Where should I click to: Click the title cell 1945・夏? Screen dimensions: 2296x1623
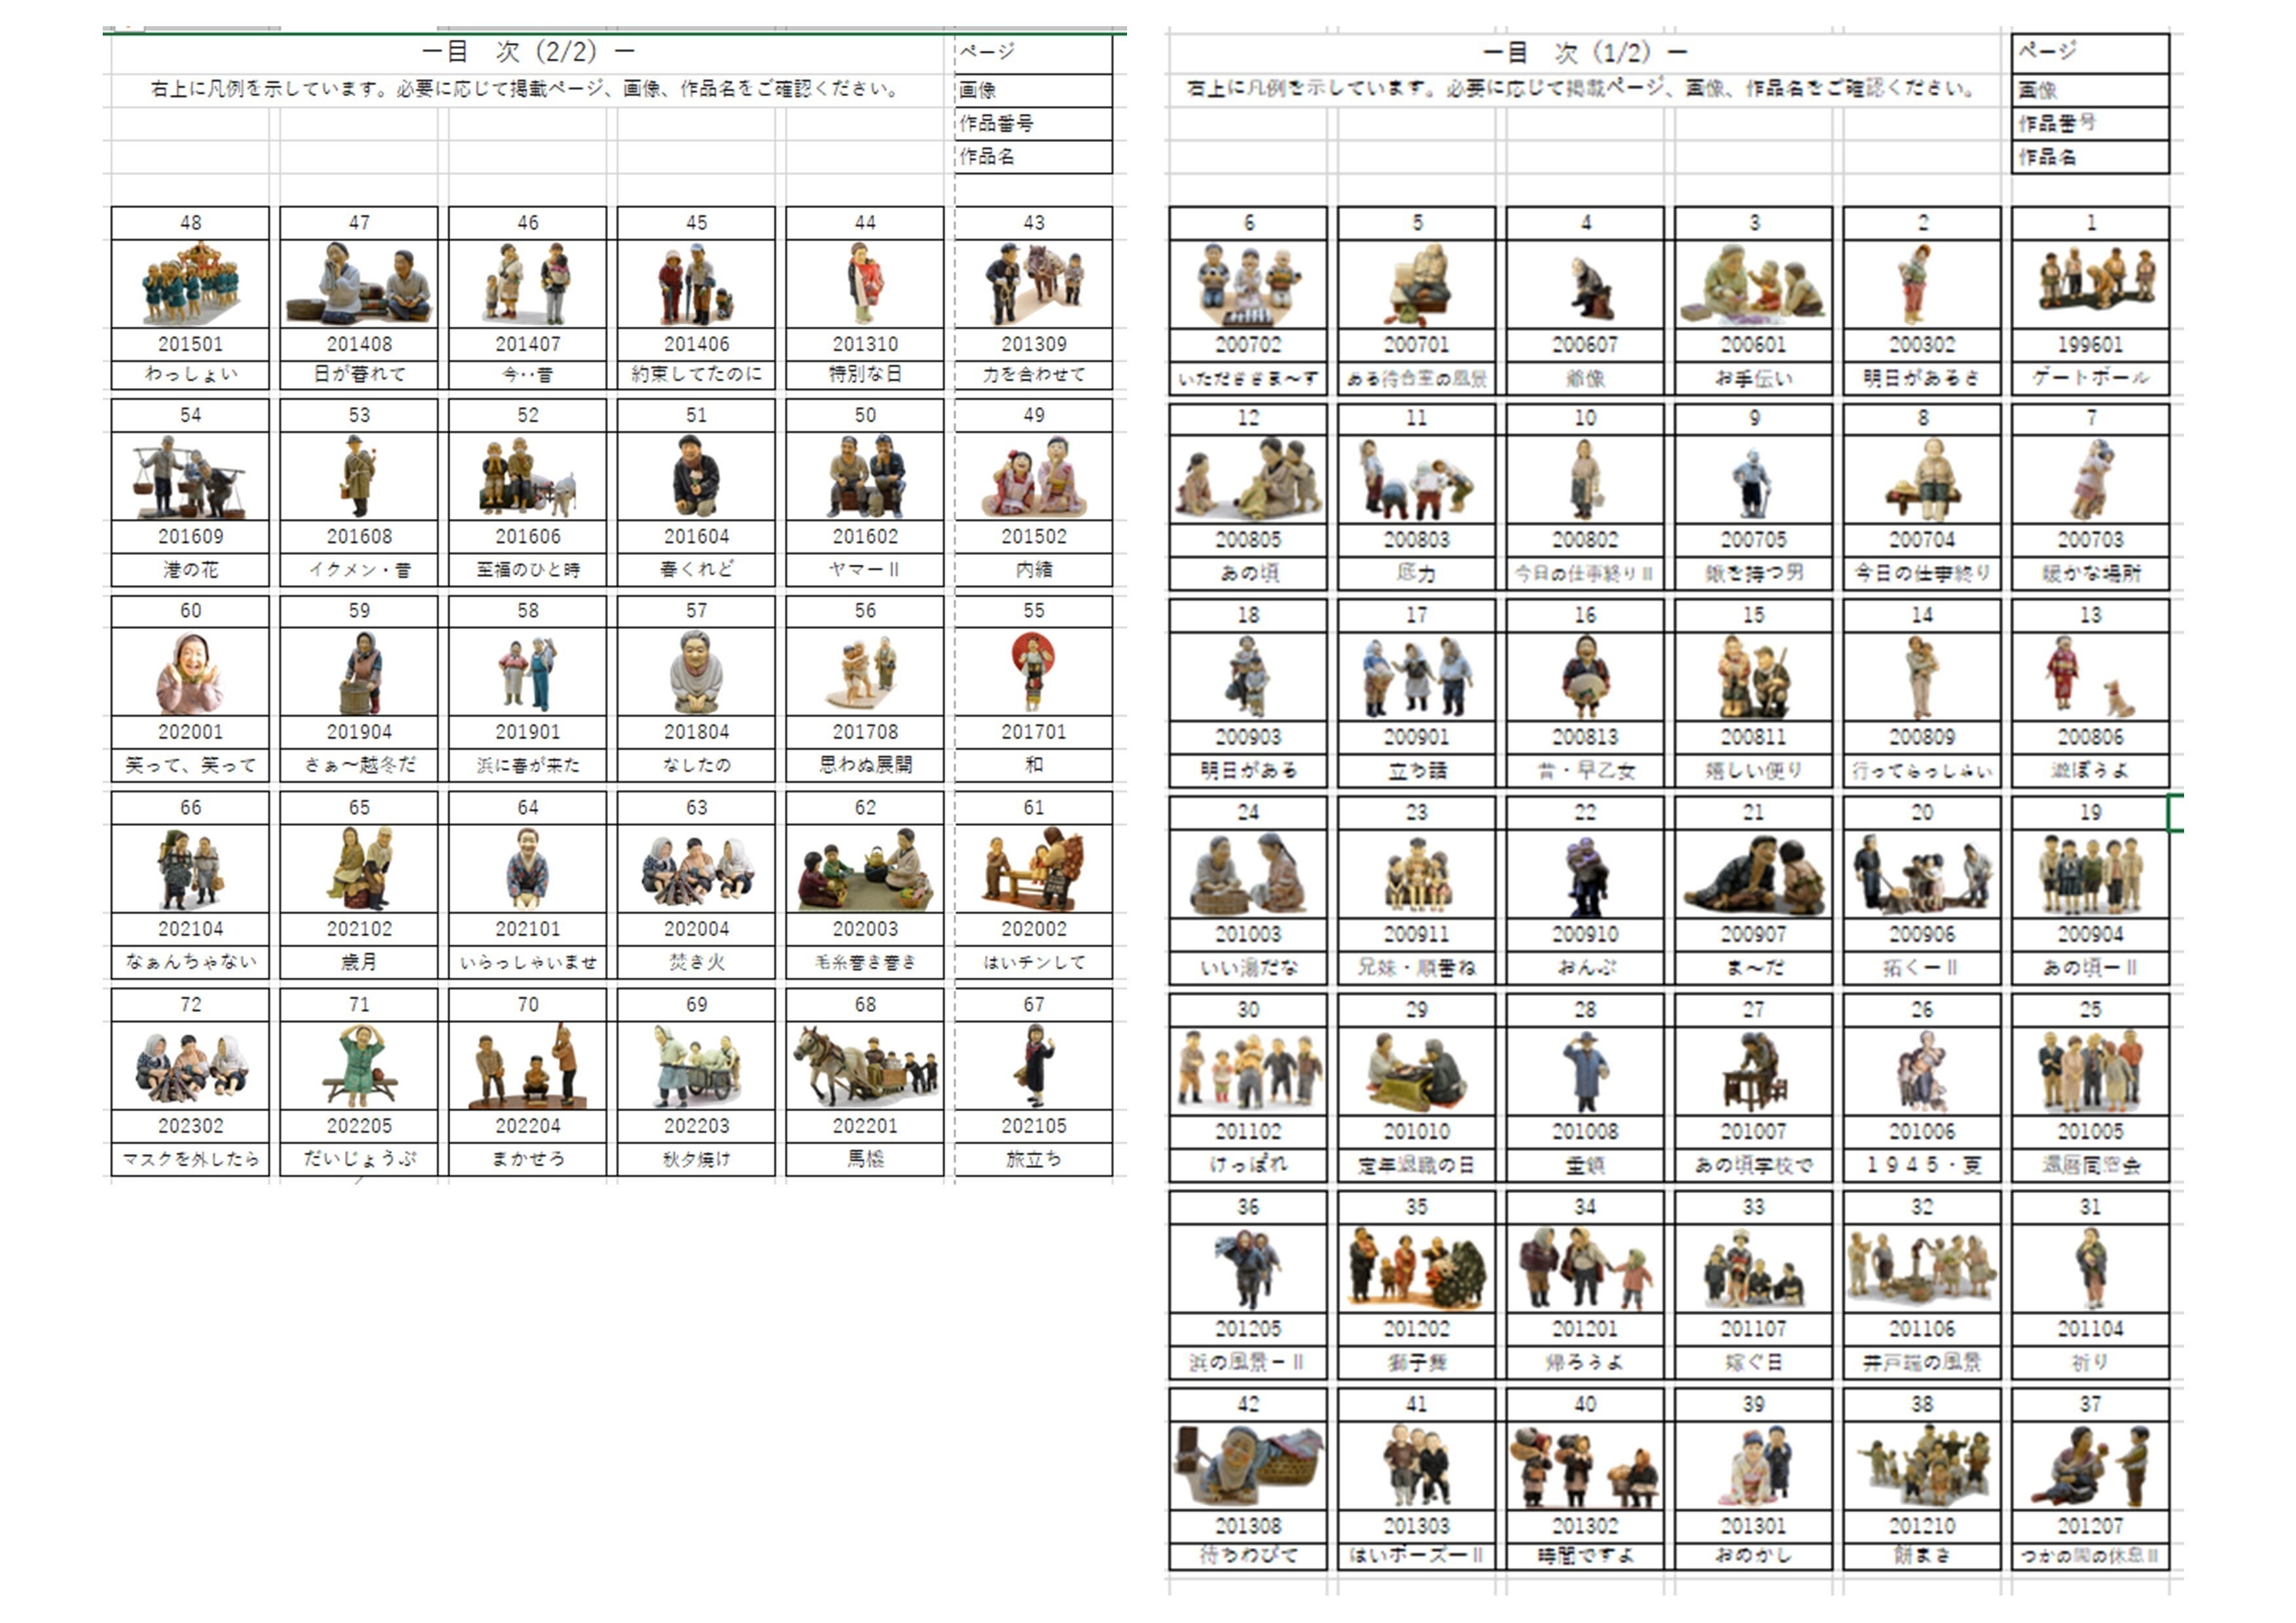click(x=1921, y=1165)
